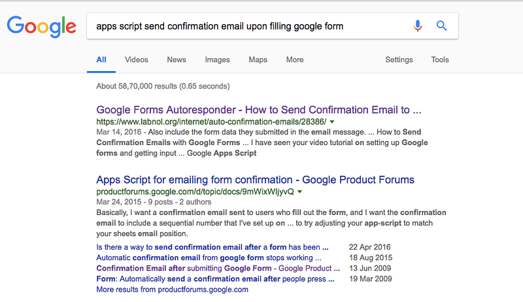Start voice search with microphone icon

pyautogui.click(x=418, y=26)
